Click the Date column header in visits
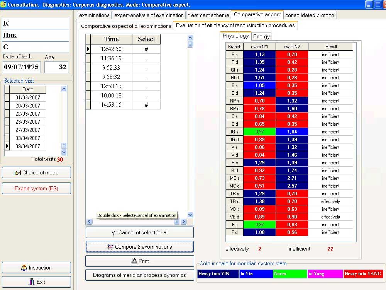This screenshot has height=290, width=386. point(28,90)
